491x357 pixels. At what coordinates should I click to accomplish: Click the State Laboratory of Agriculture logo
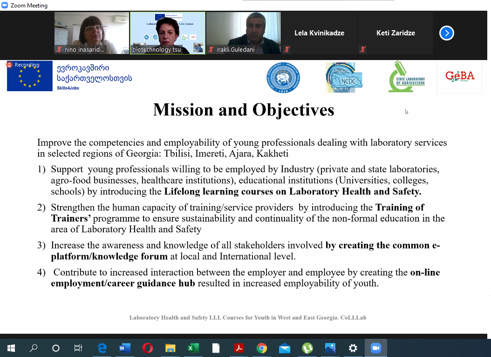pyautogui.click(x=407, y=77)
